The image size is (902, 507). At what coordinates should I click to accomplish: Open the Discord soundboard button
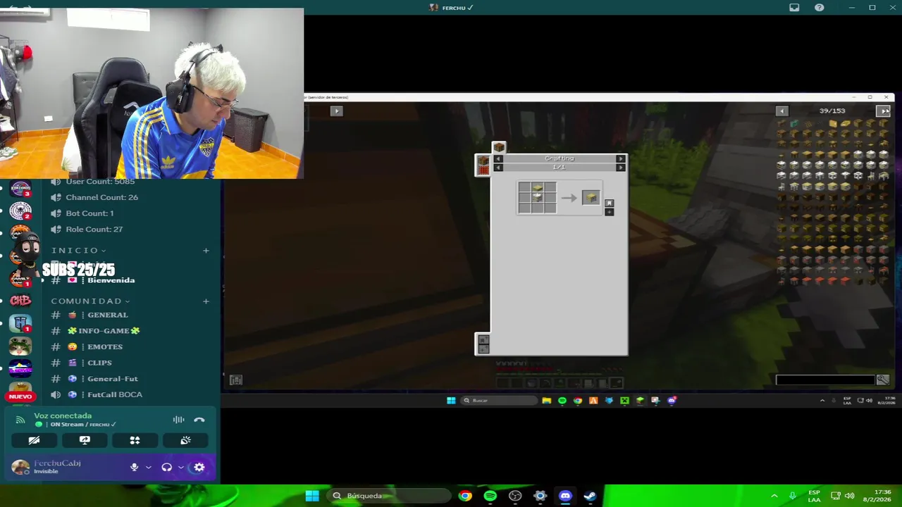185,440
